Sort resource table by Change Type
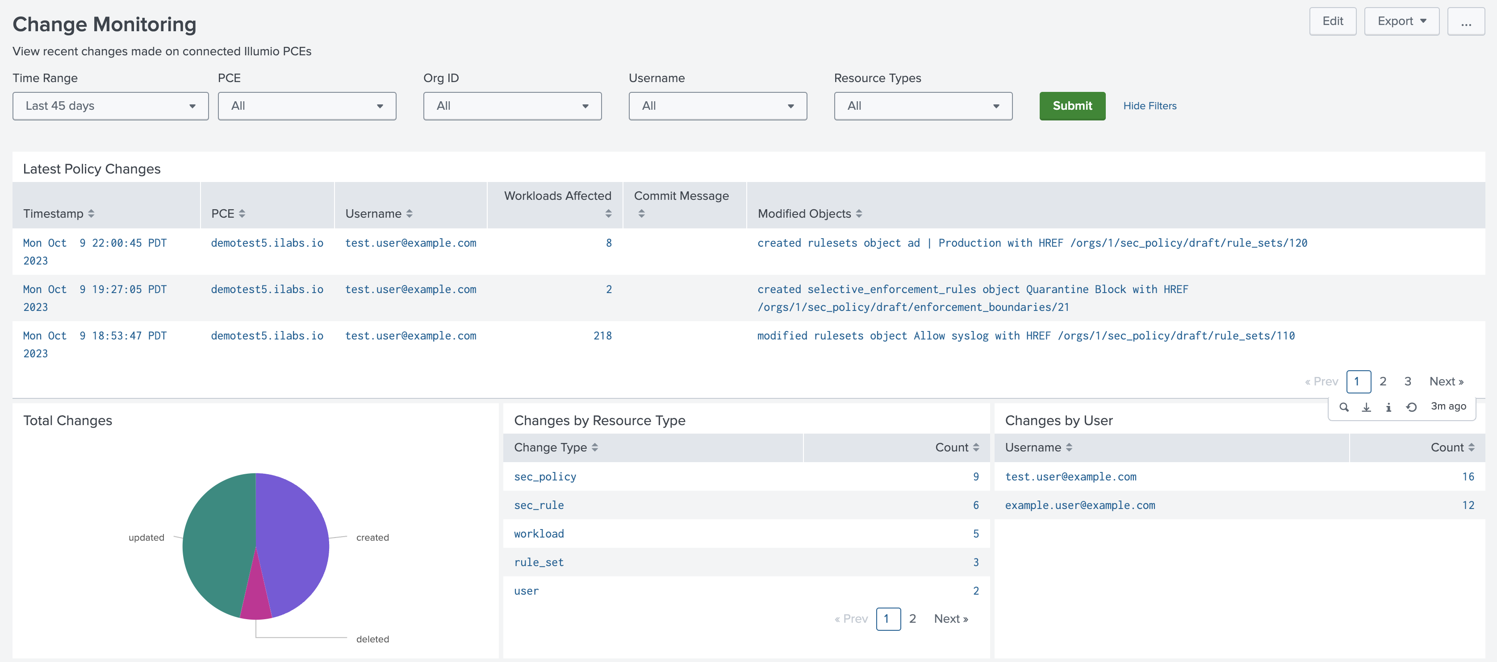 [556, 447]
